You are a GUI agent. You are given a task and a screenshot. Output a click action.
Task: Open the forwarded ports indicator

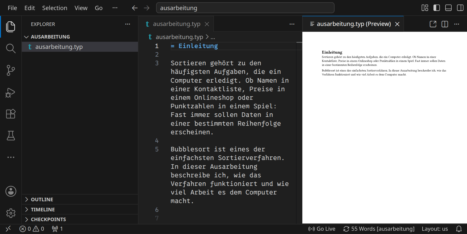tap(57, 229)
